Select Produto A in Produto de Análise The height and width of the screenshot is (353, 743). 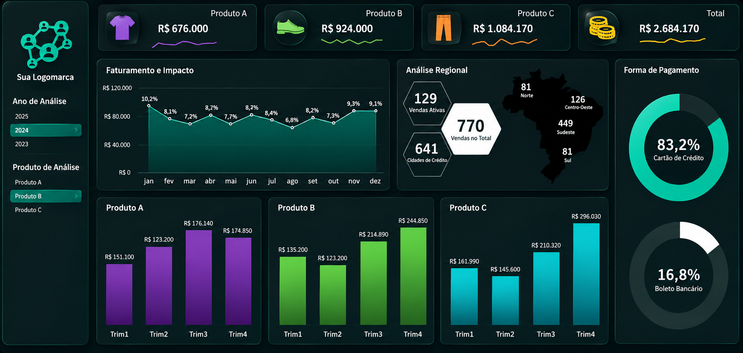pyautogui.click(x=28, y=182)
